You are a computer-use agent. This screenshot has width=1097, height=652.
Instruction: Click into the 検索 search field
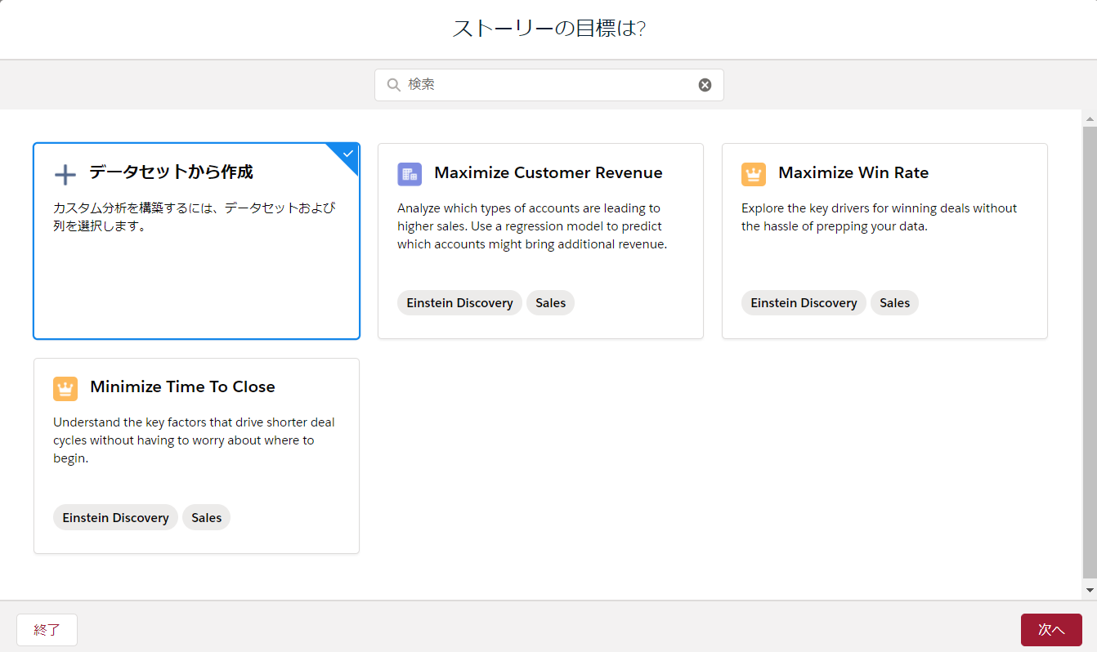pos(548,85)
